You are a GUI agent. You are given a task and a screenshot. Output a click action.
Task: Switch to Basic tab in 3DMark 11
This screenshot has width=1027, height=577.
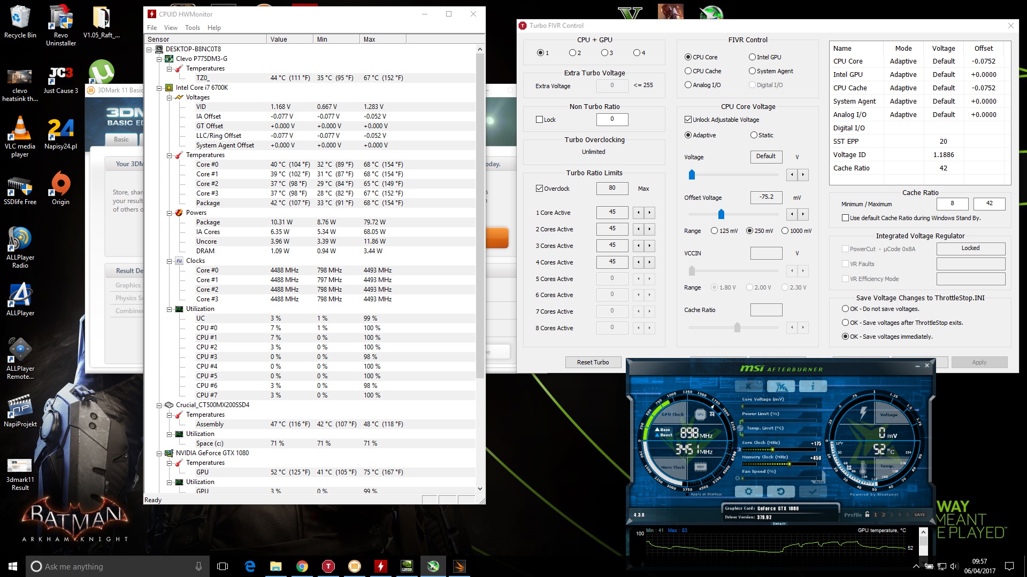pos(121,139)
